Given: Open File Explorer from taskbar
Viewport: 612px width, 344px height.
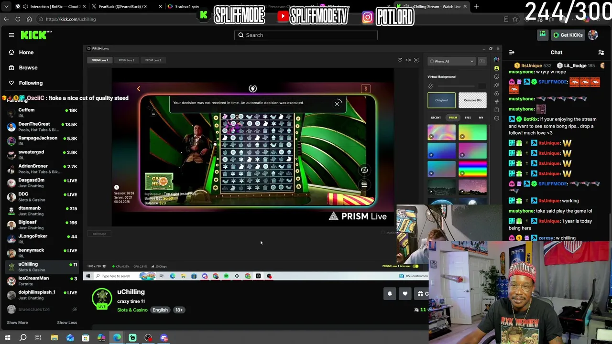Looking at the screenshot, I should (55, 338).
